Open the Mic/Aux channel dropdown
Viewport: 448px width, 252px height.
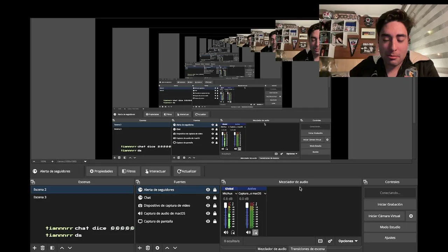click(x=236, y=194)
